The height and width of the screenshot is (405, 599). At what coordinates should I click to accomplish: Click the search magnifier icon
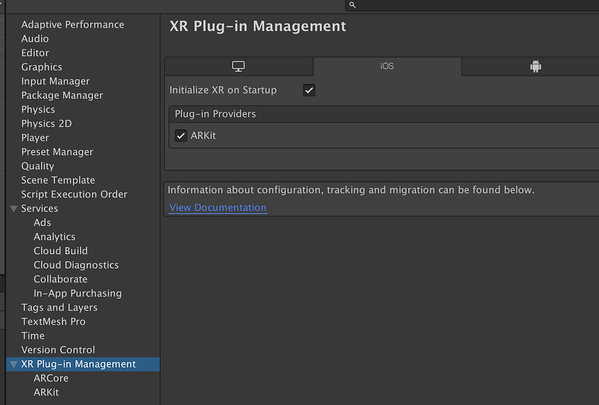pyautogui.click(x=353, y=5)
